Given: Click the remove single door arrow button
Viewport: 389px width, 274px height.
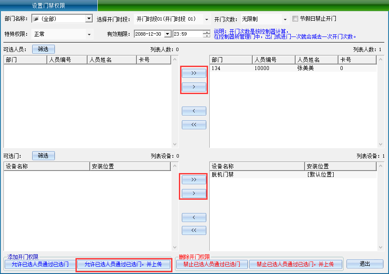Looking at the screenshot, I should pos(194,217).
